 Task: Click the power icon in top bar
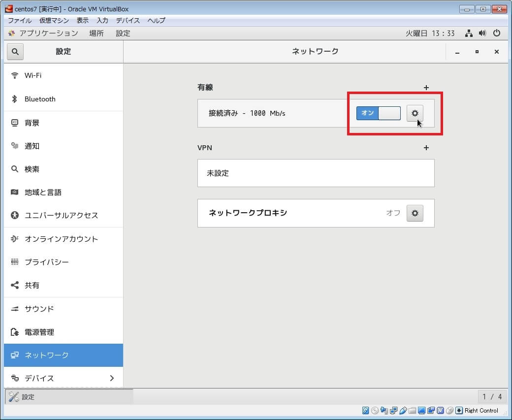pos(497,33)
